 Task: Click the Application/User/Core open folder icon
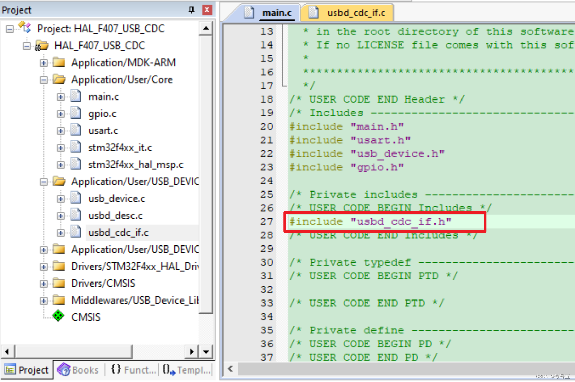coord(59,79)
